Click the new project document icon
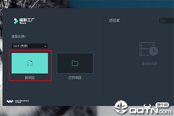Image resolution: width=174 pixels, height=116 pixels. [30, 63]
